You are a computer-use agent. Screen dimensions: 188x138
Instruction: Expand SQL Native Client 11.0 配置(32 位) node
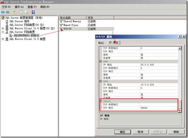click(3, 29)
